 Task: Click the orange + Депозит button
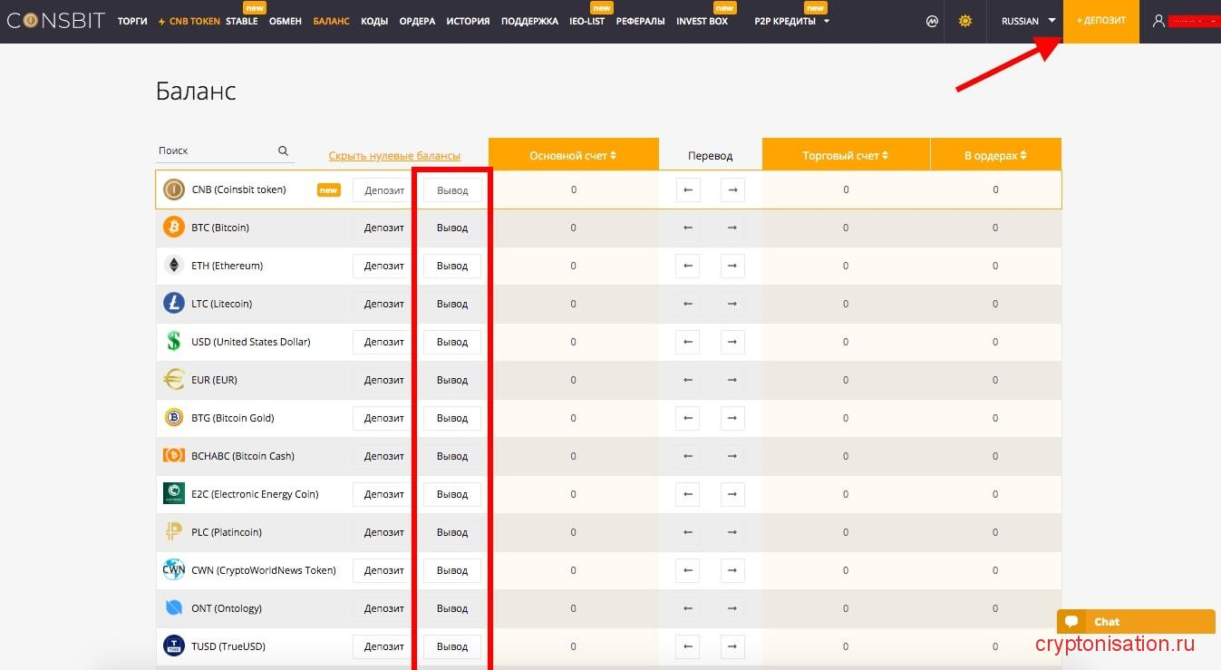(1100, 21)
